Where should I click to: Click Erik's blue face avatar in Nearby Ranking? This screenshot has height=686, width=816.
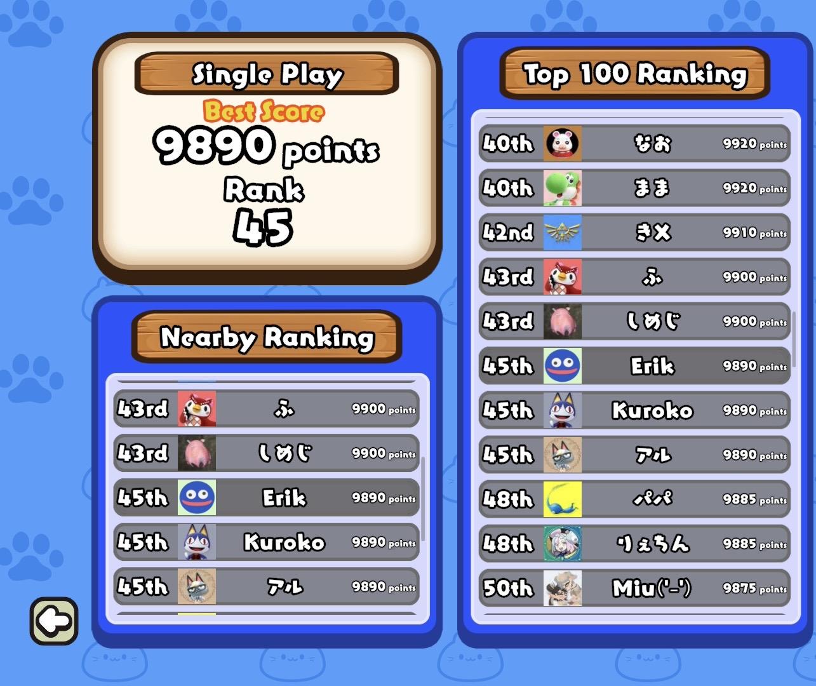point(197,497)
